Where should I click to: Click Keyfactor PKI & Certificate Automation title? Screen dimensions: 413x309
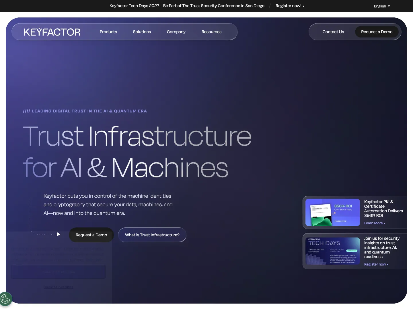pos(383,209)
